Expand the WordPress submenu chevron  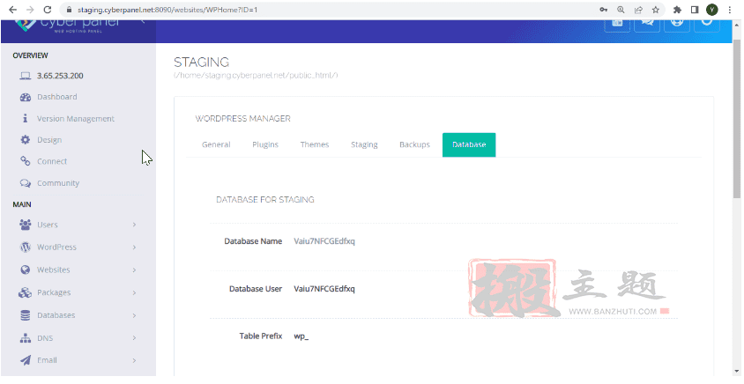click(x=134, y=247)
